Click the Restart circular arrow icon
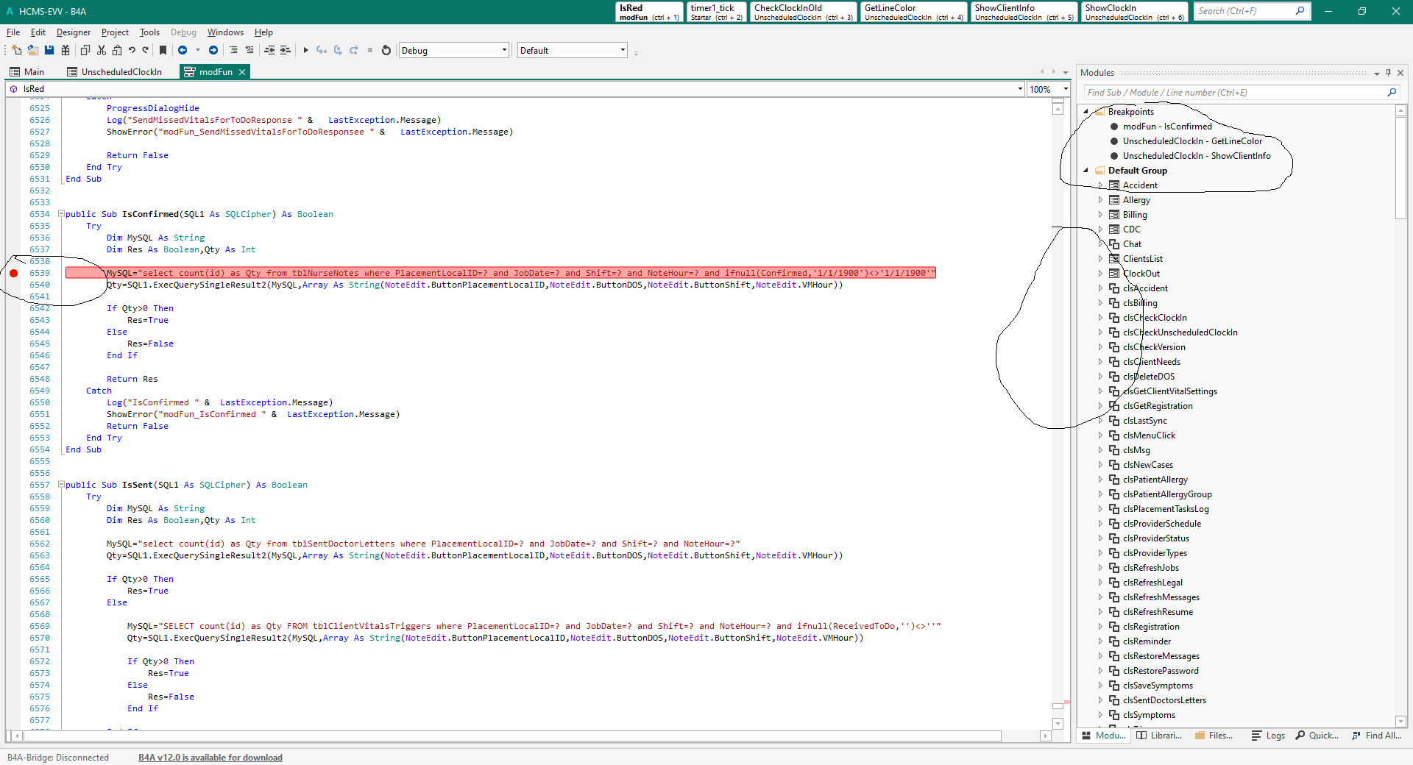This screenshot has height=765, width=1413. [x=386, y=50]
